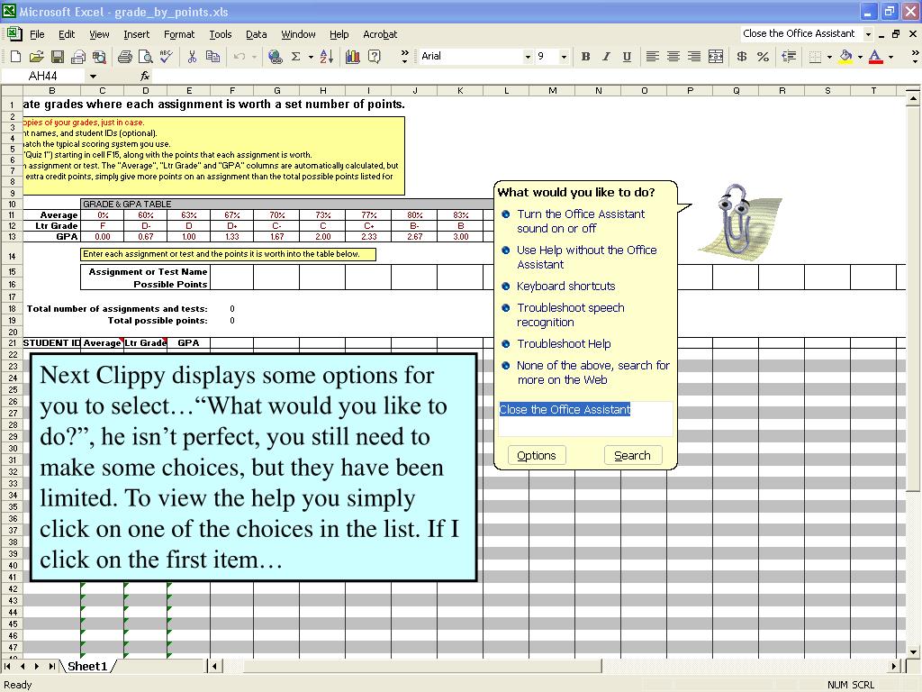Click the Borders button

(815, 57)
